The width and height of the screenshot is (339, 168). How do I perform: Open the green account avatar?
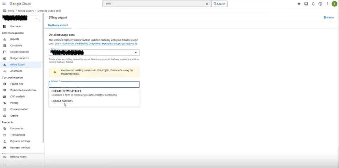pyautogui.click(x=334, y=4)
